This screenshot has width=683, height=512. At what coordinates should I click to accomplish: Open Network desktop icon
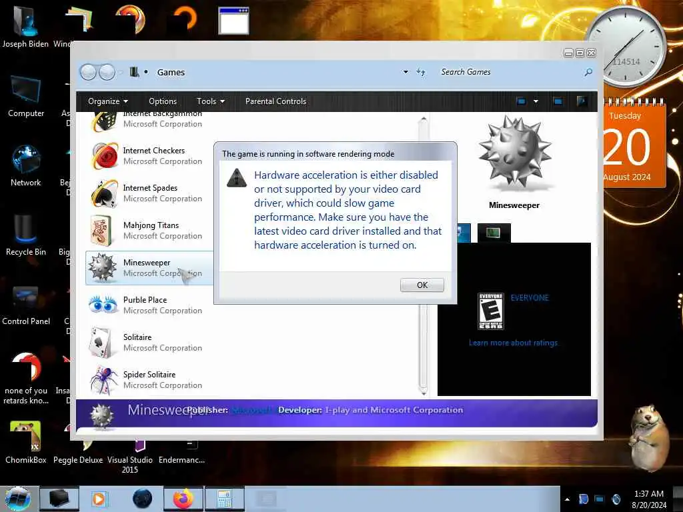(x=26, y=165)
